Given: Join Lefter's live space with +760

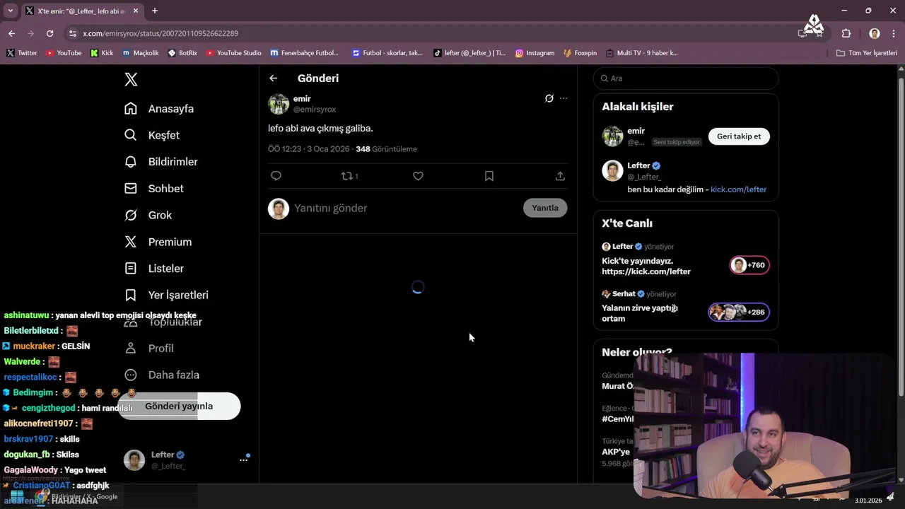Looking at the screenshot, I should point(749,265).
